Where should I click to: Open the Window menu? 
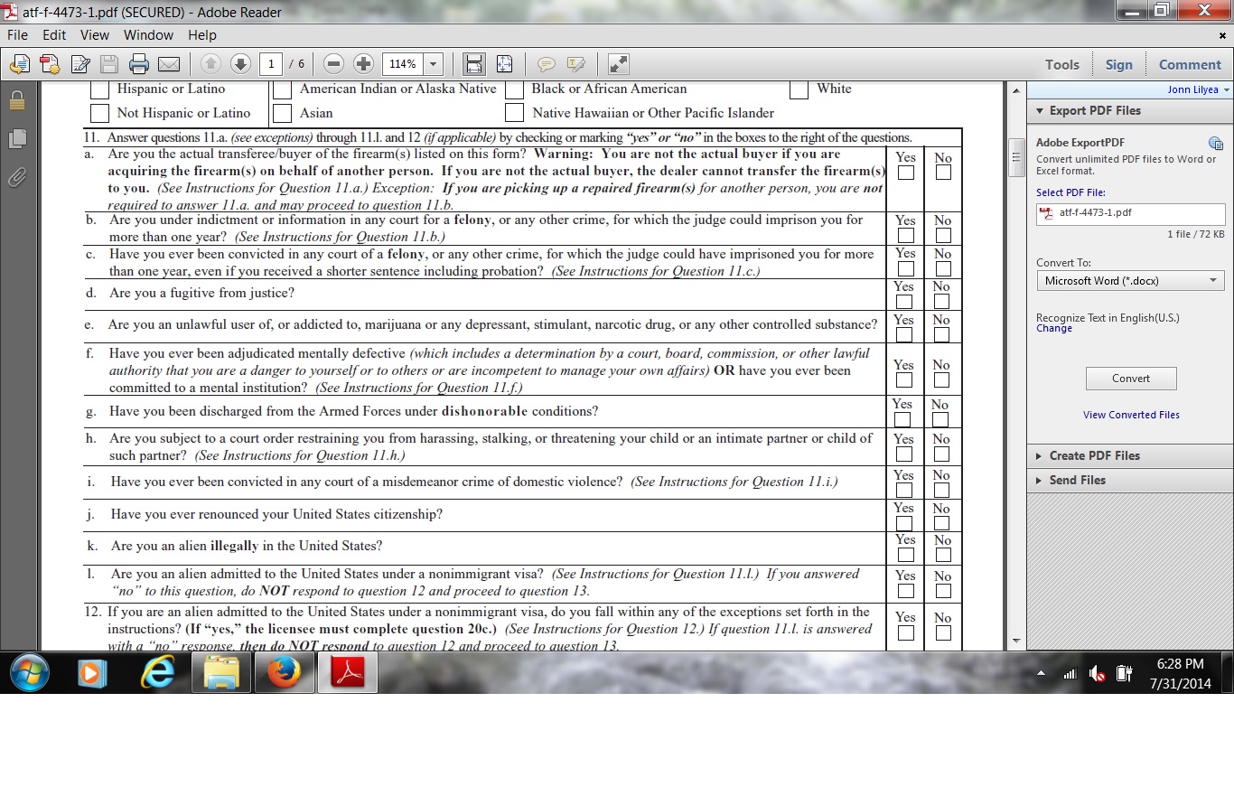[x=148, y=35]
